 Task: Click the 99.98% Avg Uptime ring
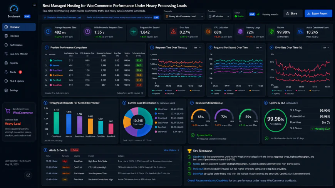[x=275, y=120]
